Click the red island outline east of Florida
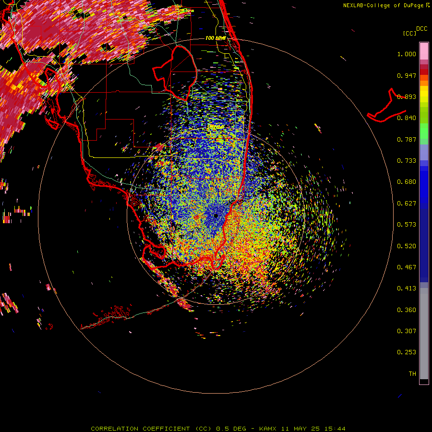The height and width of the screenshot is (432, 432). [x=386, y=106]
